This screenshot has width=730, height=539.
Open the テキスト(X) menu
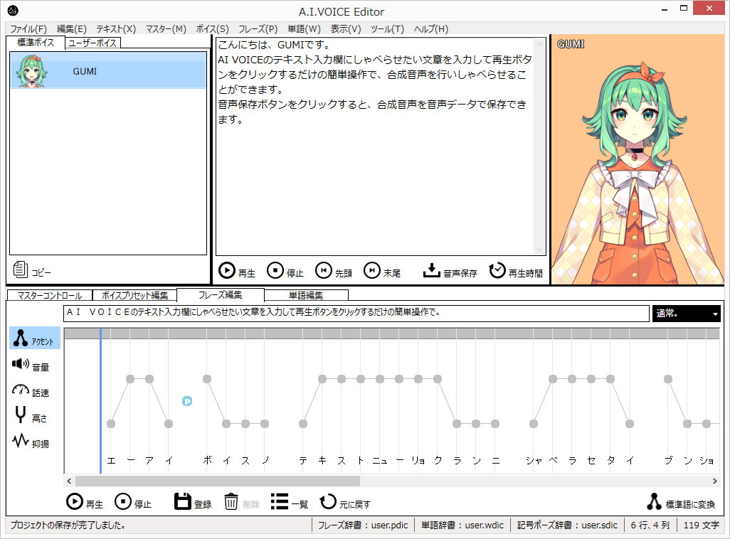pyautogui.click(x=116, y=29)
